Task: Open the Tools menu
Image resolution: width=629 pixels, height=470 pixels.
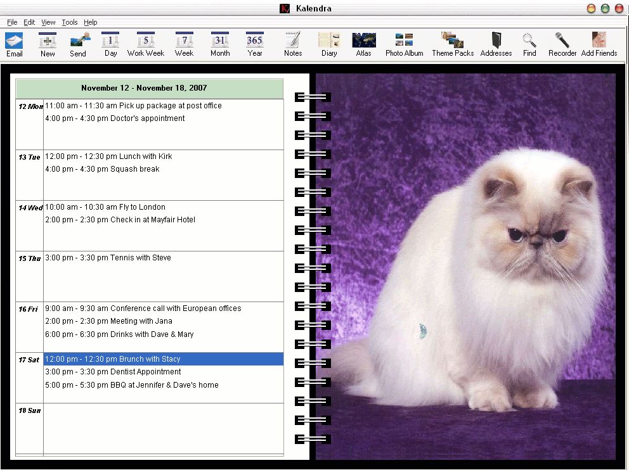Action: click(x=69, y=22)
